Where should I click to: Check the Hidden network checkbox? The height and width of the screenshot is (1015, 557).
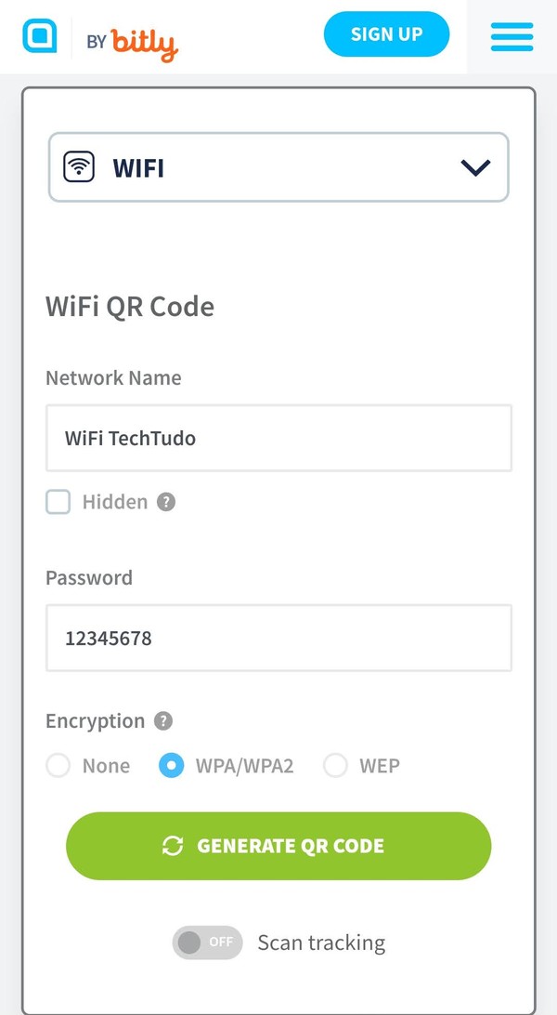(58, 501)
